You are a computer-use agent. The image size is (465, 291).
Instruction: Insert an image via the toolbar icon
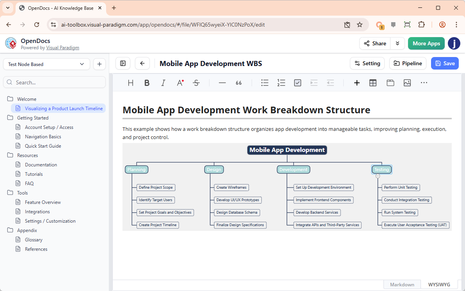click(407, 83)
